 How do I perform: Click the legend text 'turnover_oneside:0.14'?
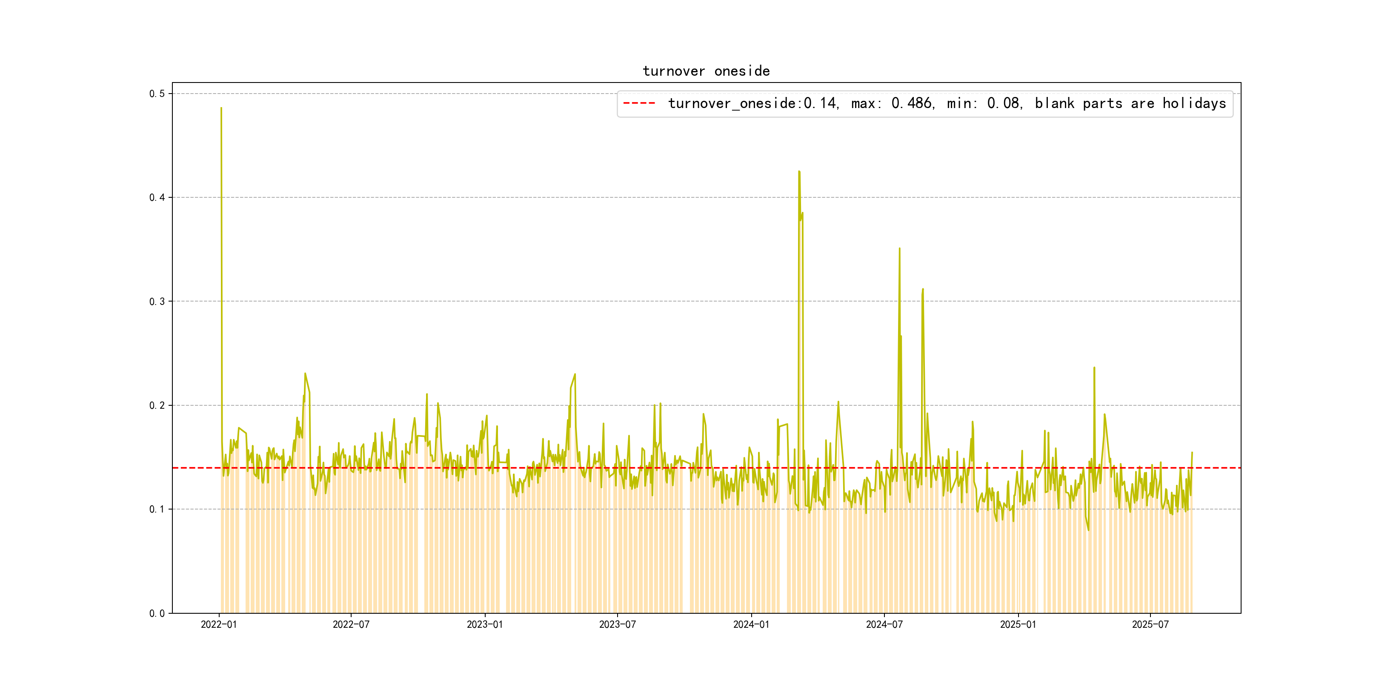point(752,103)
